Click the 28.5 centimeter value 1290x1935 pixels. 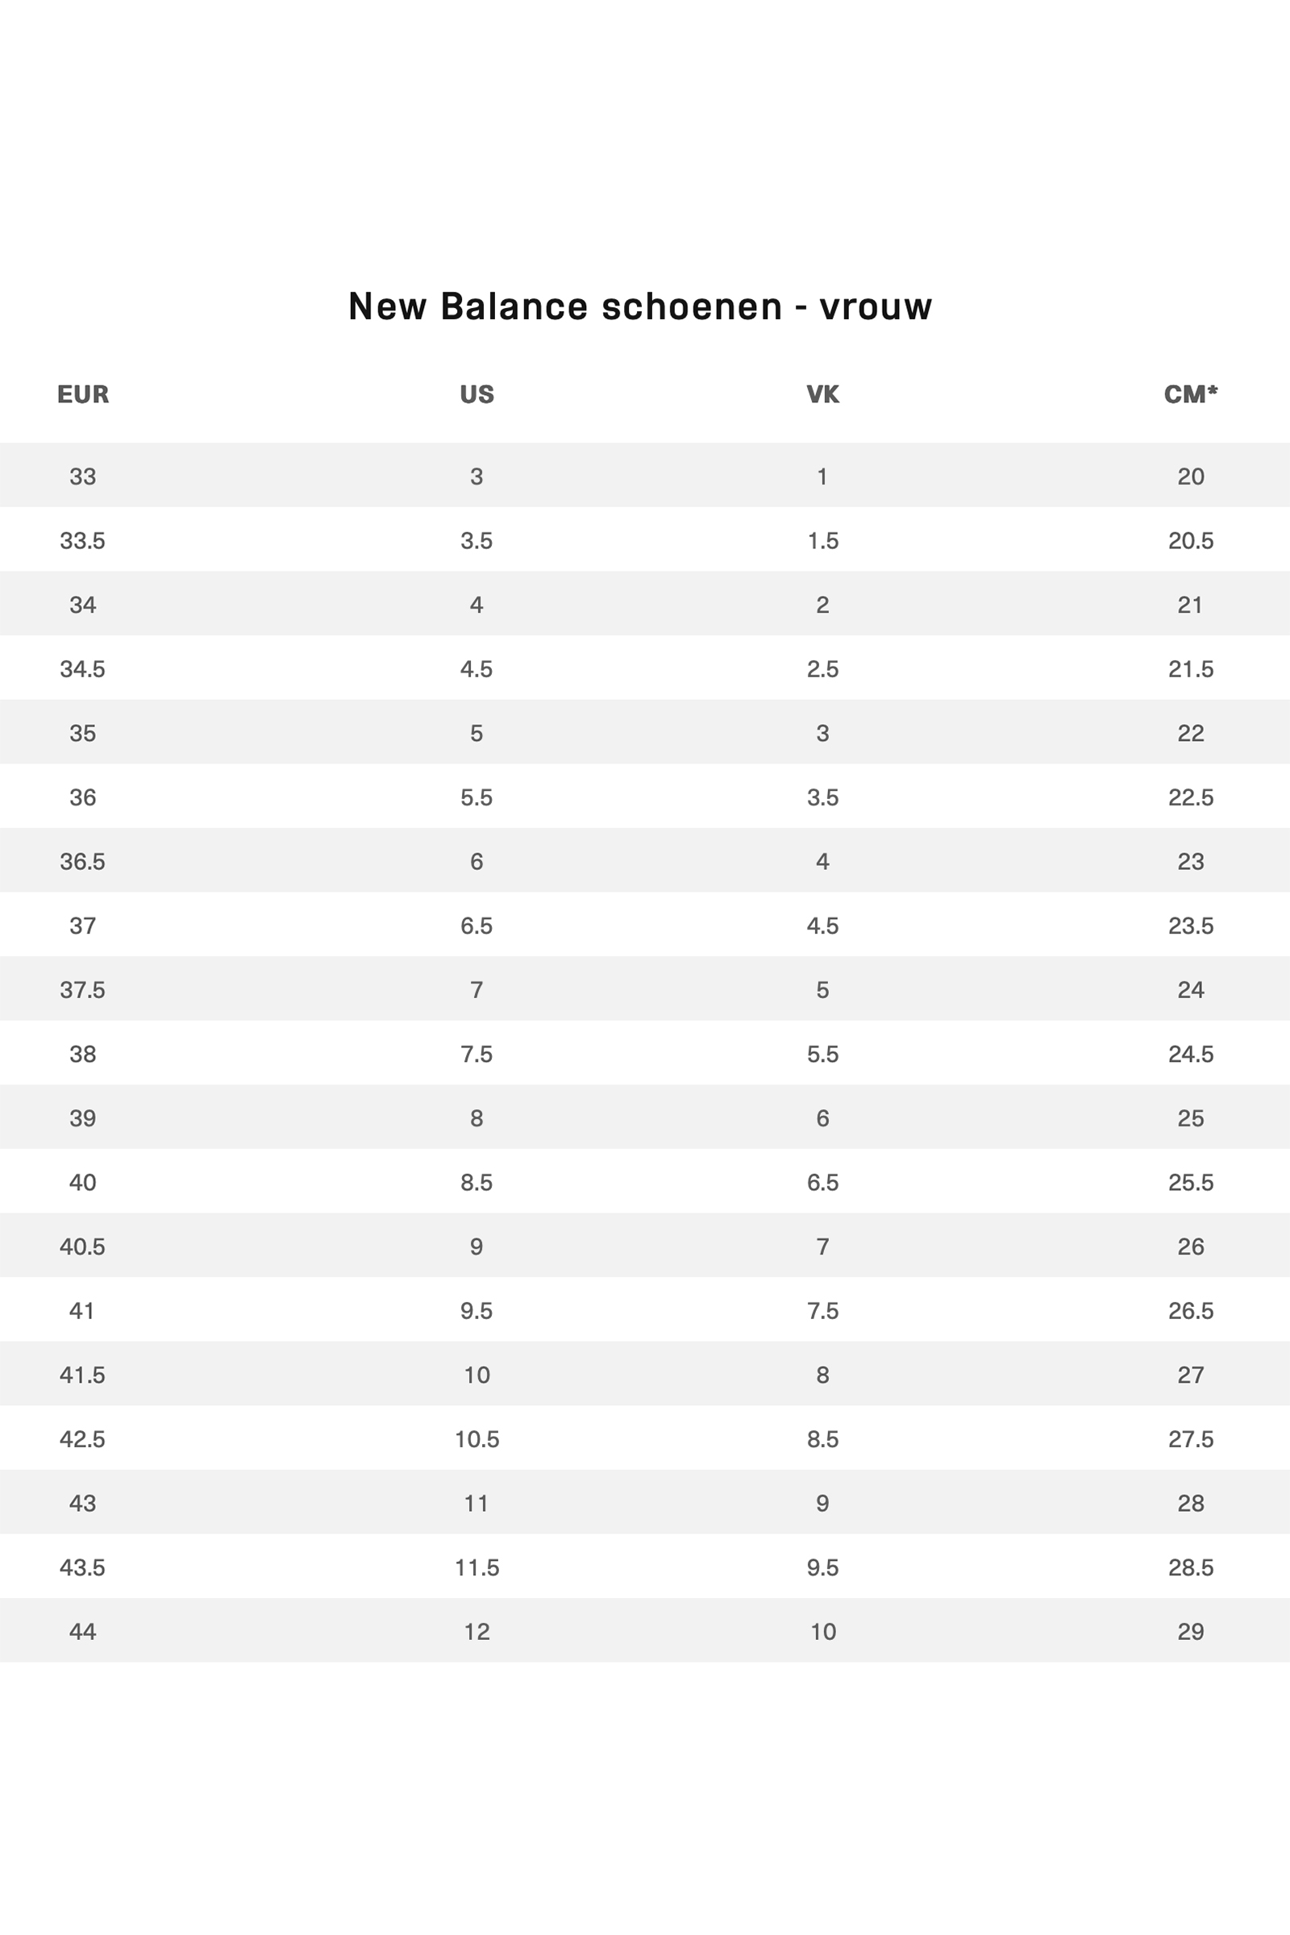tap(1191, 1567)
